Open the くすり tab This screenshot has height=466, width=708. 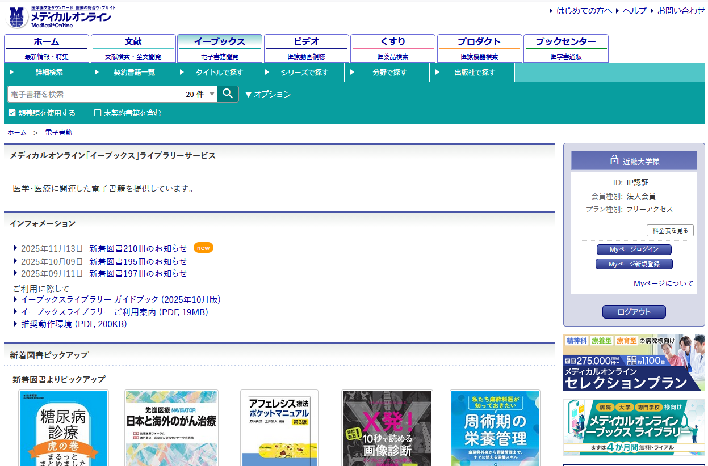pyautogui.click(x=392, y=48)
